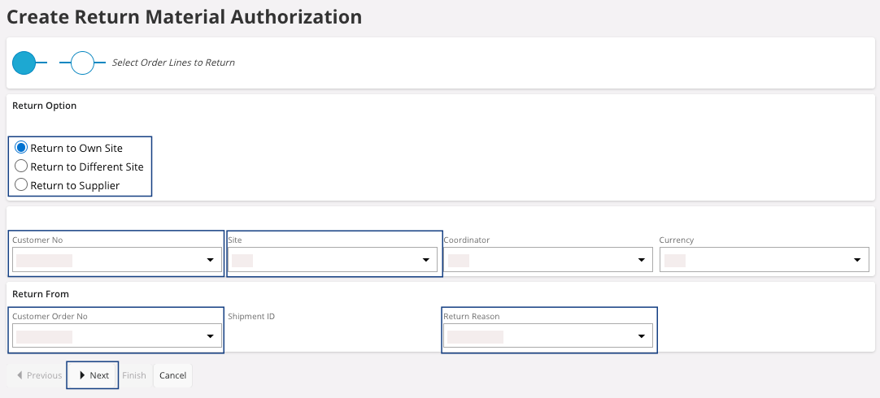Click the Previous button
The height and width of the screenshot is (398, 880).
[x=37, y=375]
